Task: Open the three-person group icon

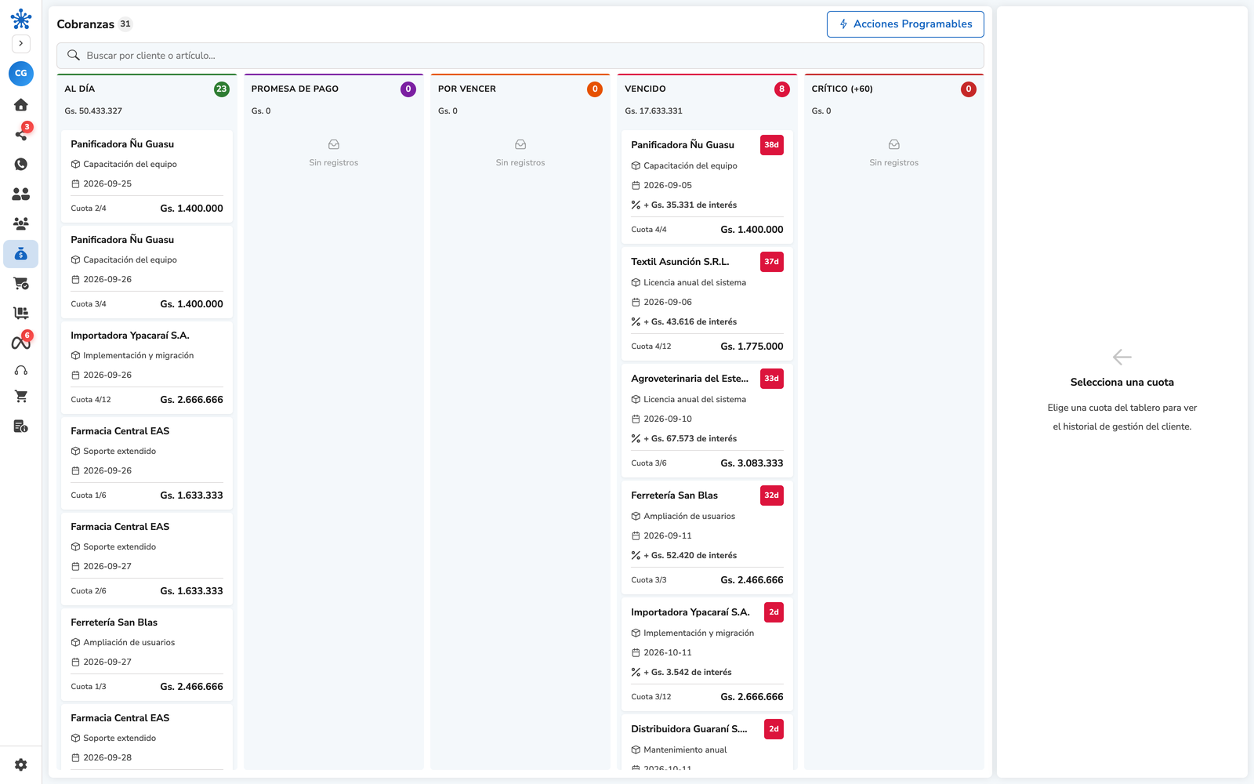Action: (21, 223)
